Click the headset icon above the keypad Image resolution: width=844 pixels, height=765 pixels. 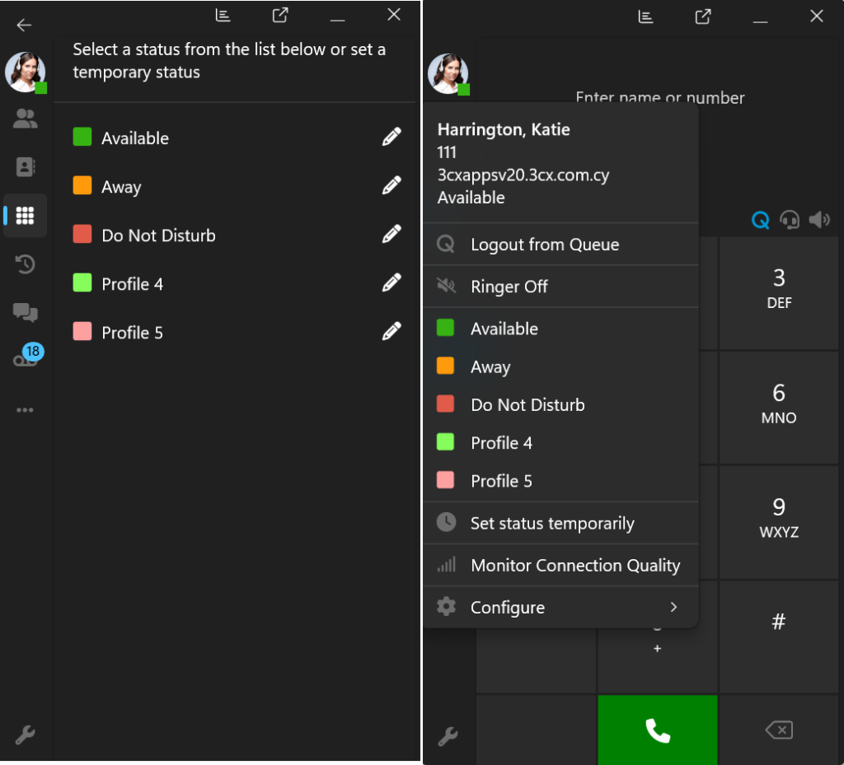pyautogui.click(x=790, y=220)
